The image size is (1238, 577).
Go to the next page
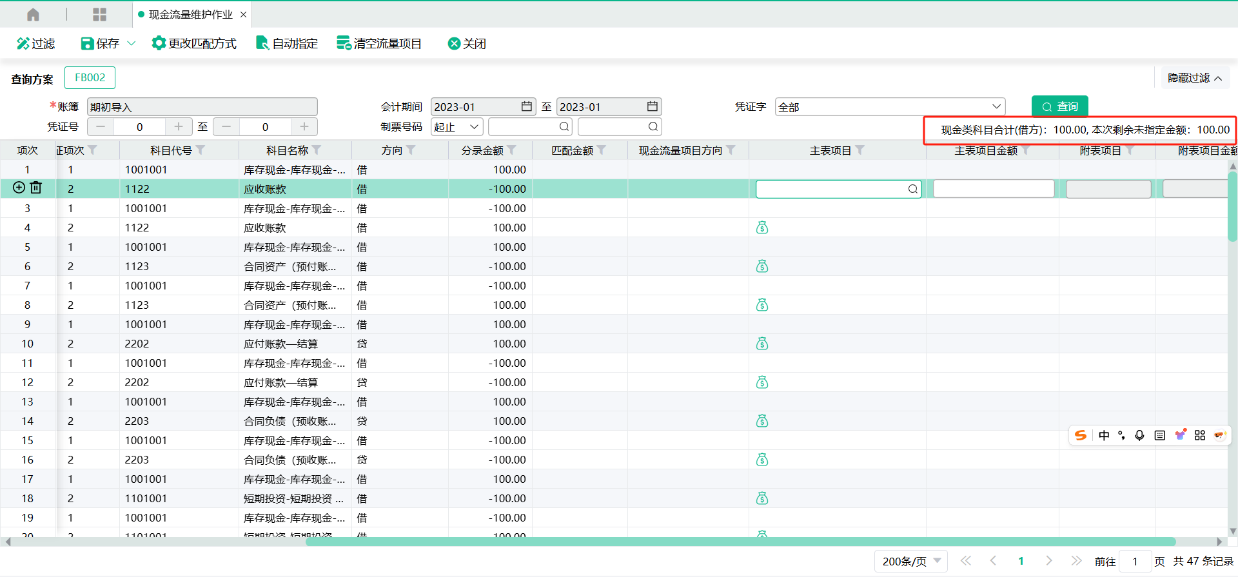tap(1049, 561)
